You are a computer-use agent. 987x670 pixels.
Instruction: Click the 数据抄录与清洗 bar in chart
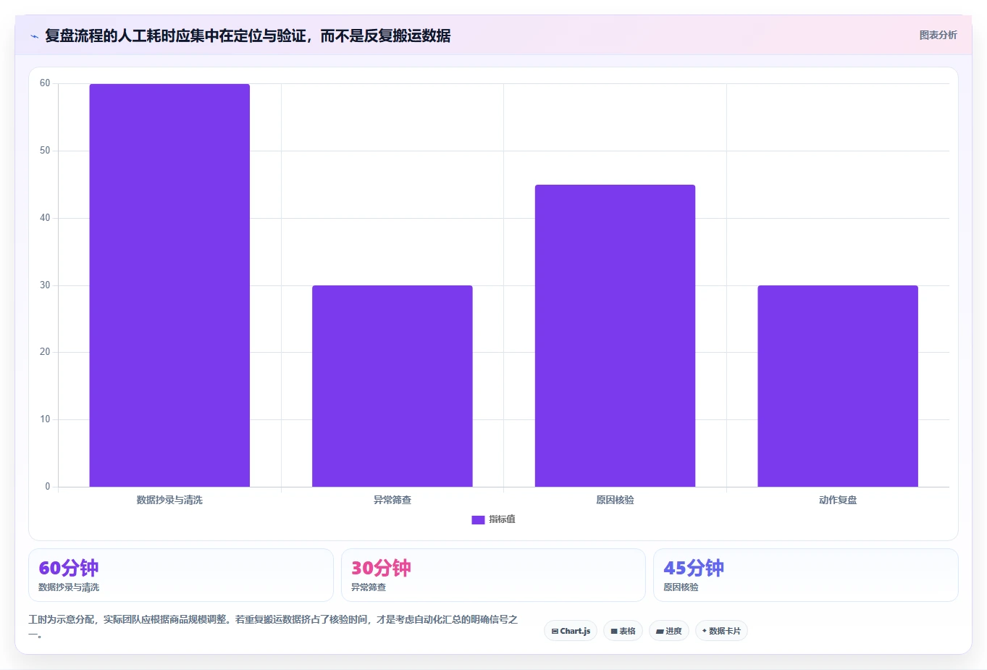(169, 285)
